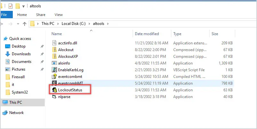Click the Alockout zipped folder icon
Image resolution: width=257 pixels, height=129 pixels.
(x=54, y=49)
